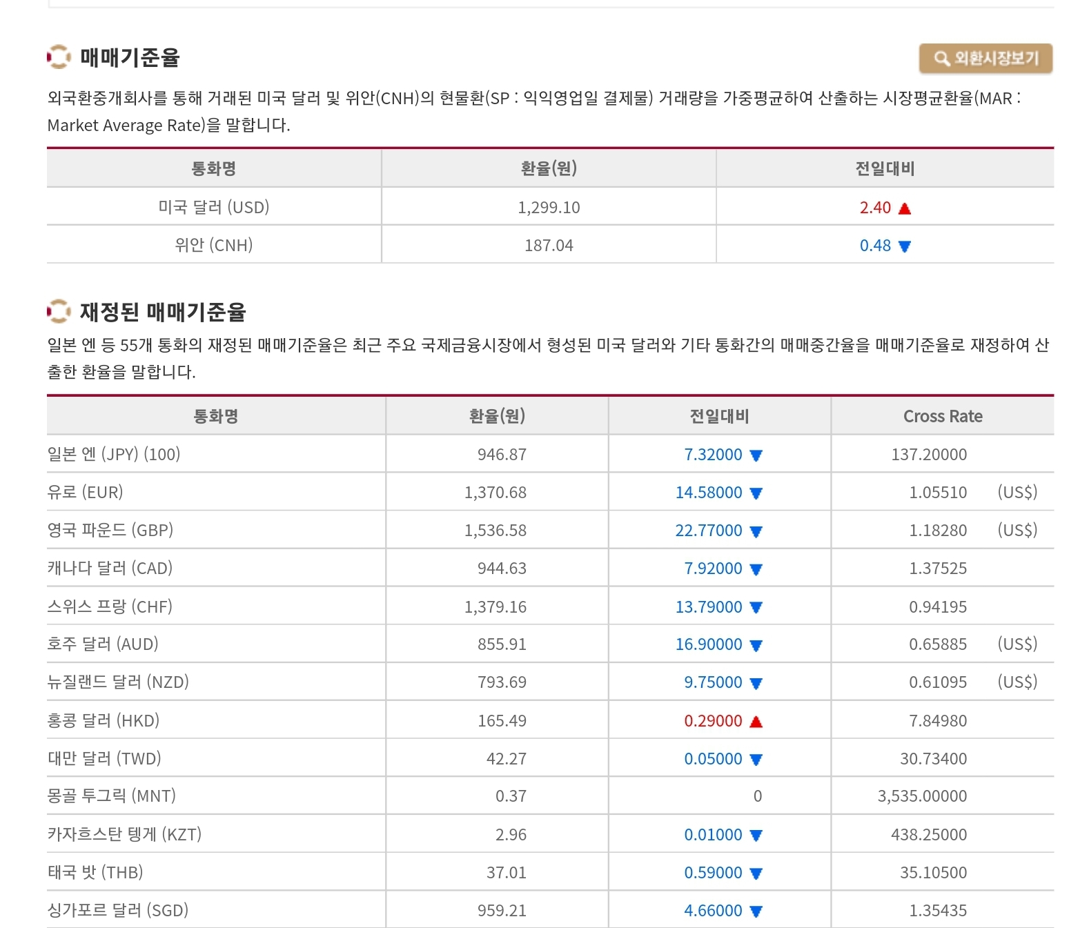Click the 대만 달러 (TWD) row label
The image size is (1089, 928).
point(104,758)
